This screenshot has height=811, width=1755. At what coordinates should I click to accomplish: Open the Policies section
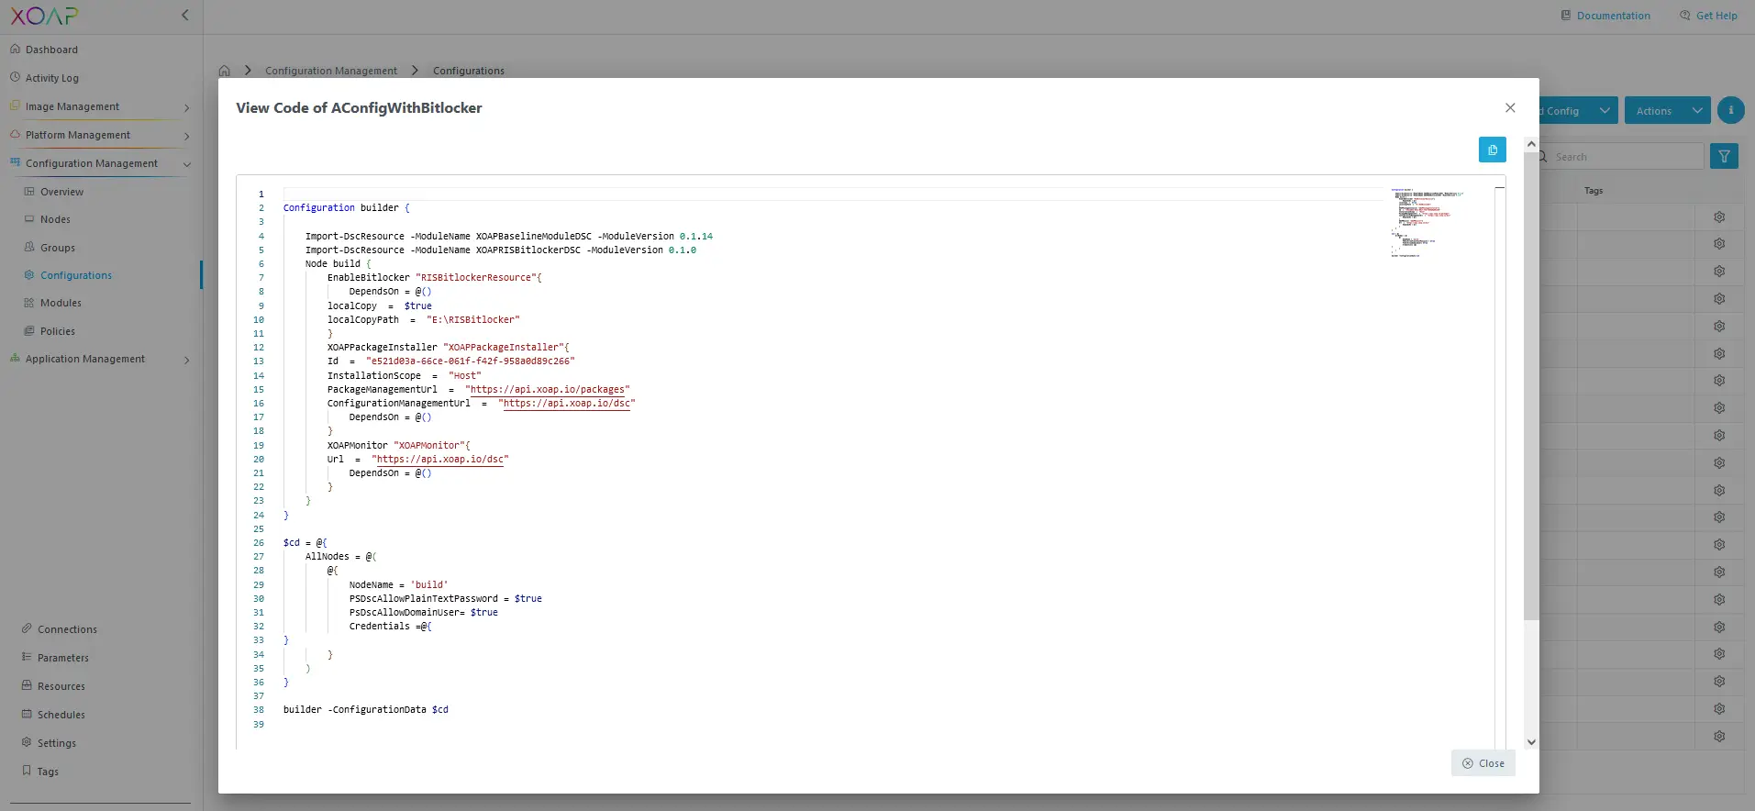[58, 331]
